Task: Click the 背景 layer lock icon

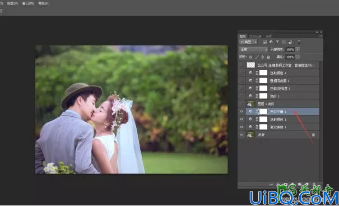Action: [x=313, y=135]
